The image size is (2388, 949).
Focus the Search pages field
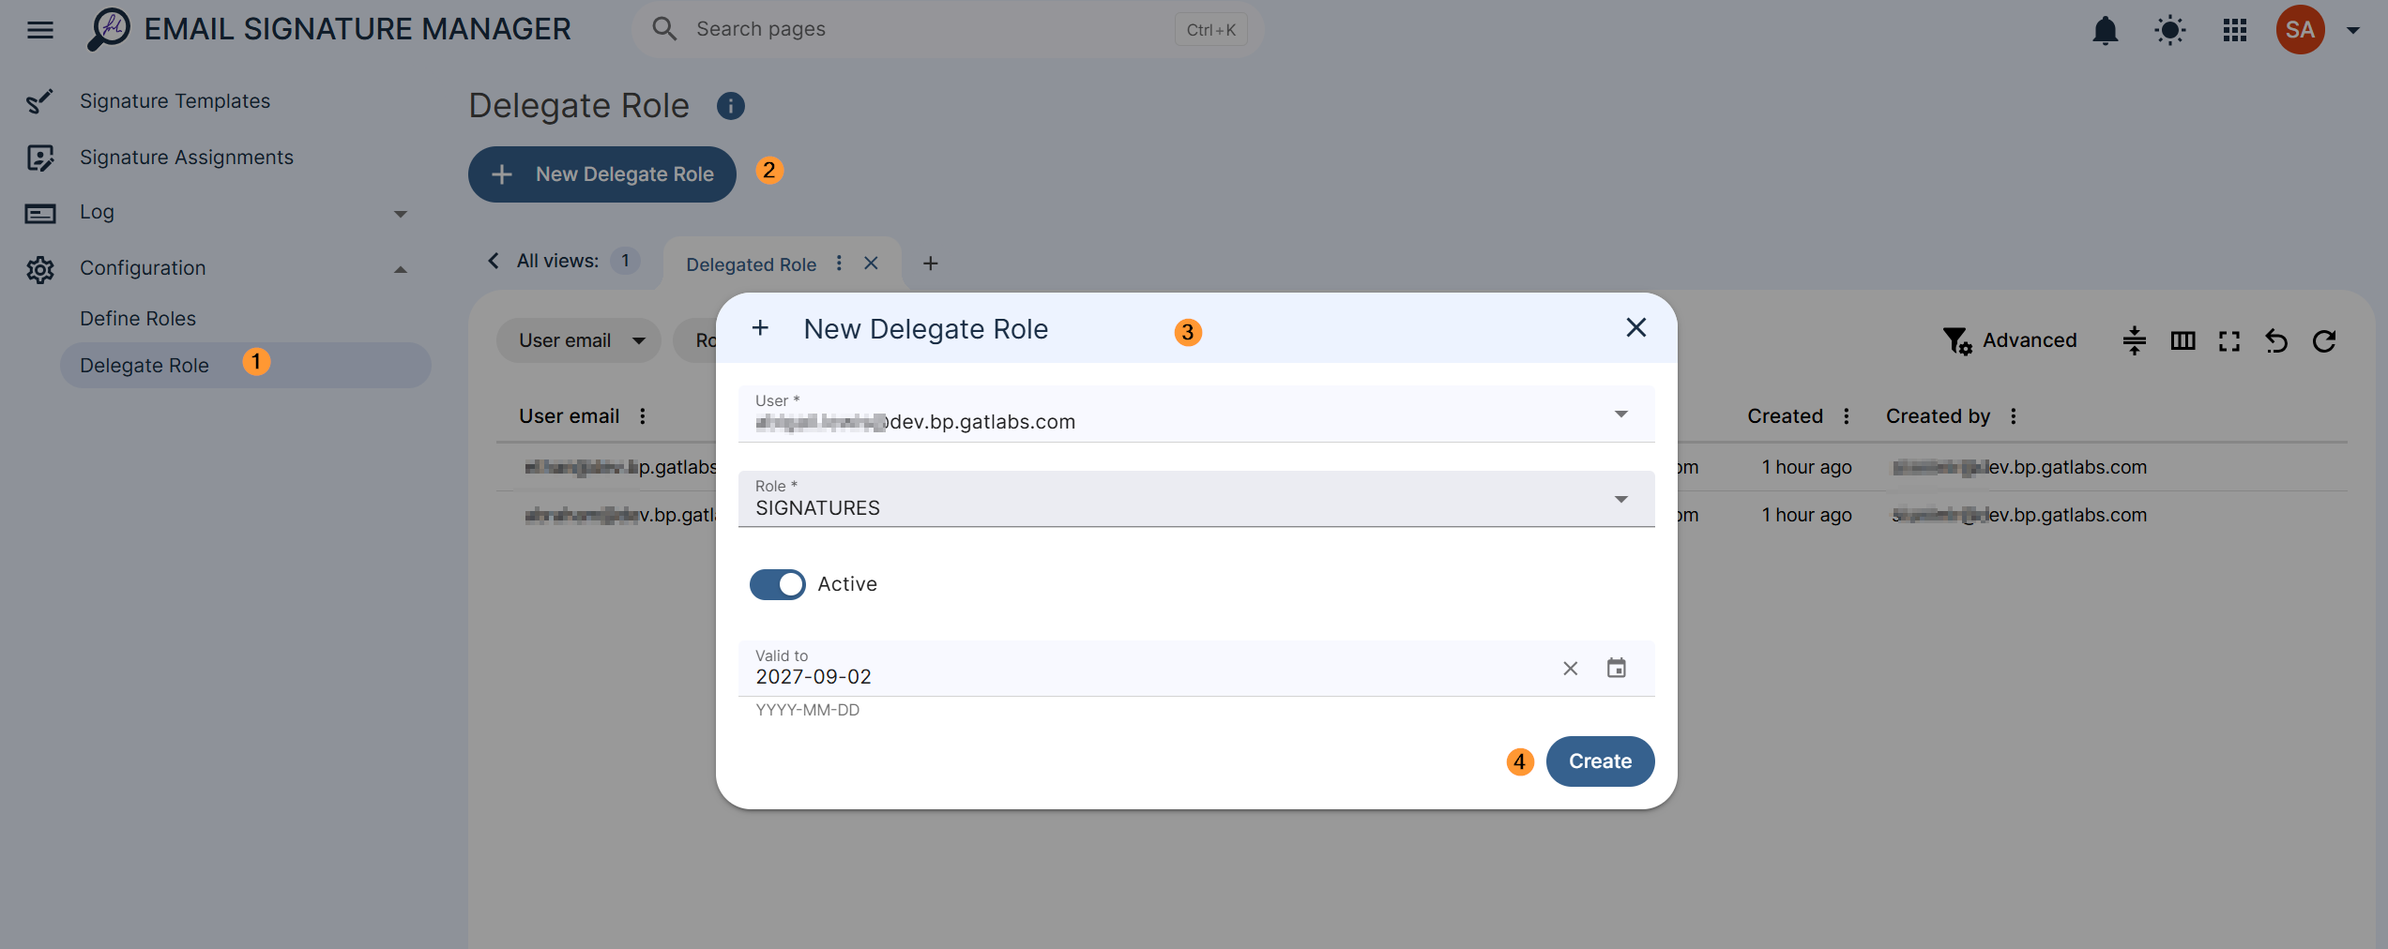click(x=947, y=29)
